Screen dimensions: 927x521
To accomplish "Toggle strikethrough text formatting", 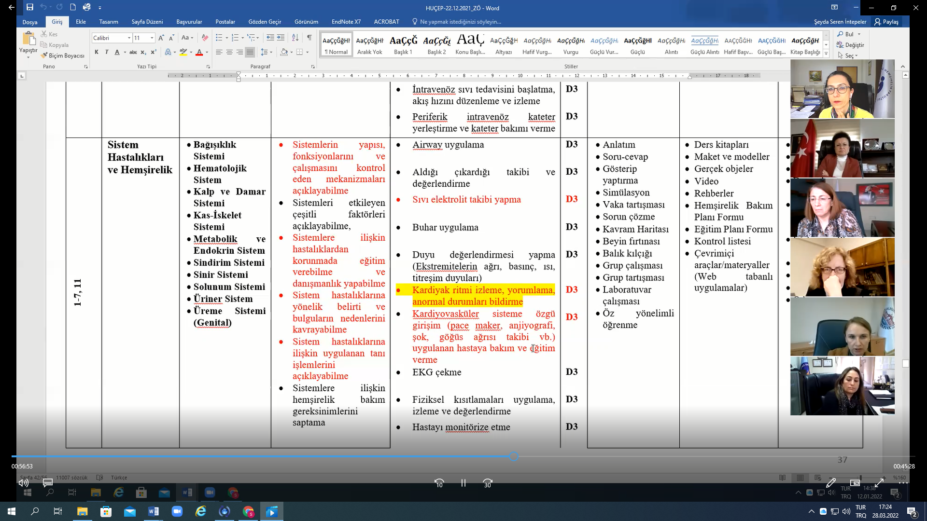I will click(x=133, y=52).
